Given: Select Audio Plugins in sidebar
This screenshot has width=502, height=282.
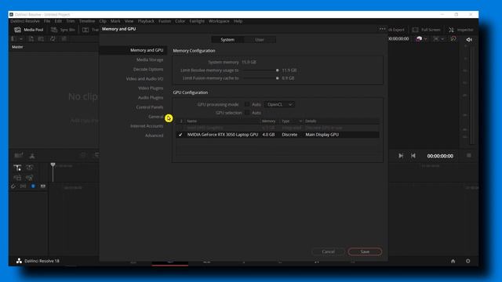Looking at the screenshot, I should coord(151,97).
